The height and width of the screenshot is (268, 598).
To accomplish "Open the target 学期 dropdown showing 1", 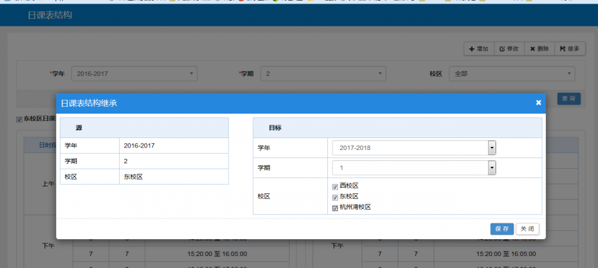I will point(414,168).
